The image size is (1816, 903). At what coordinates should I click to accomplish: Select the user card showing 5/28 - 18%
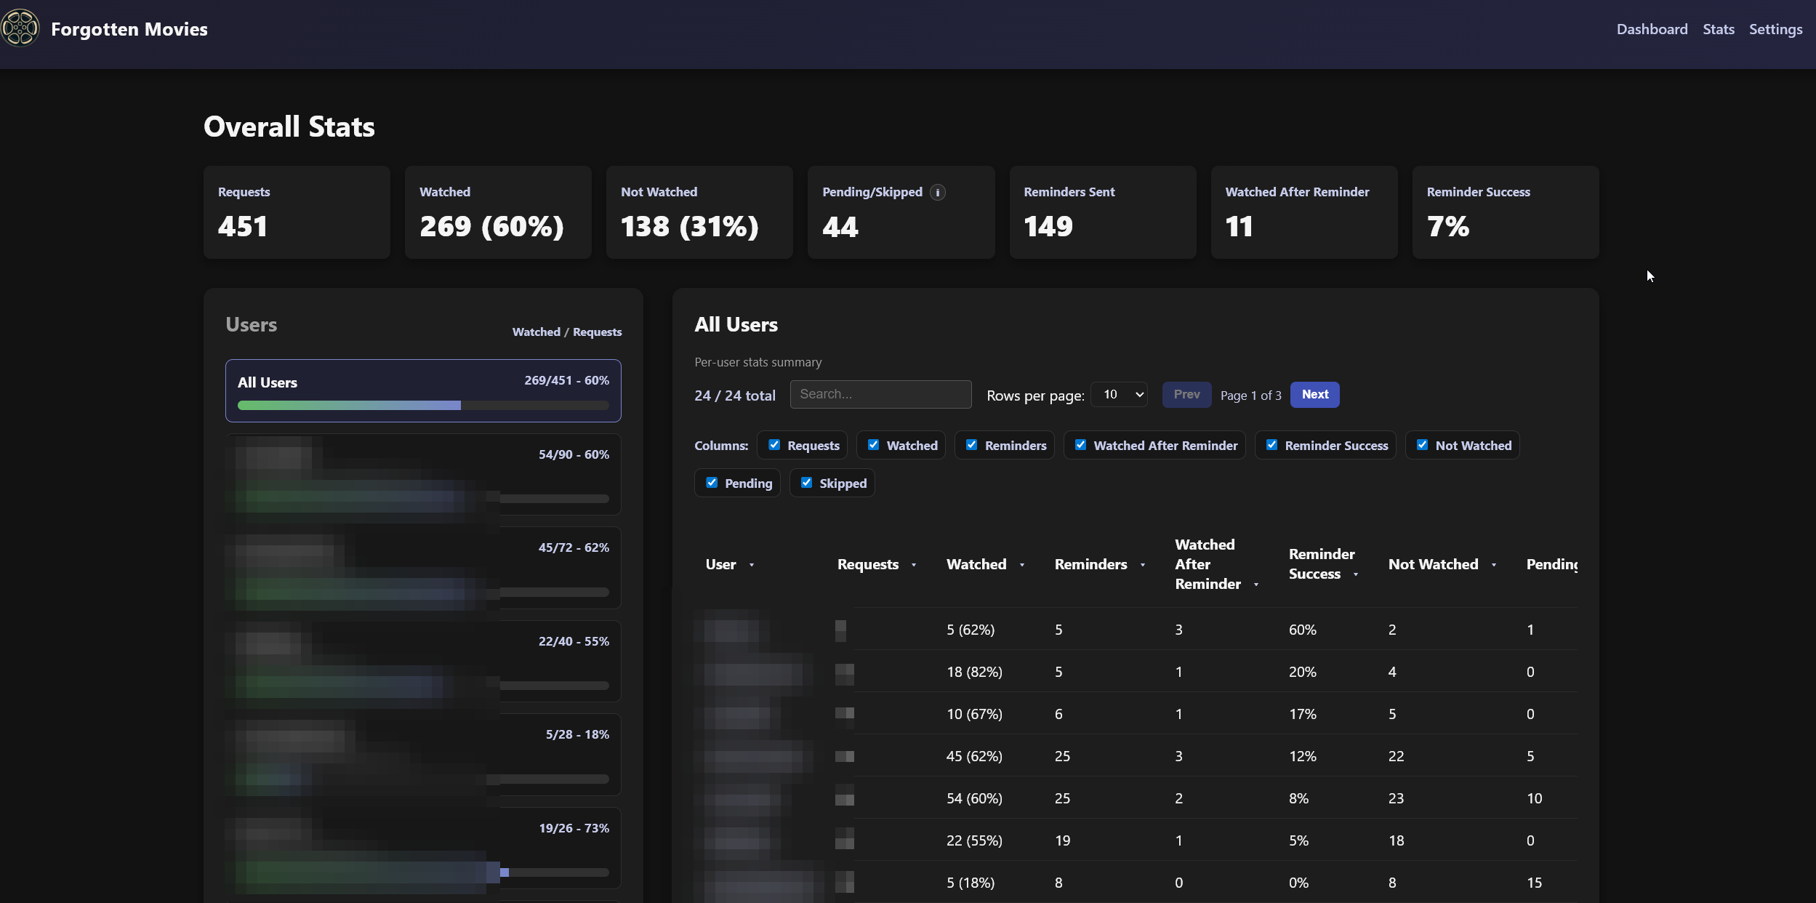(x=423, y=755)
